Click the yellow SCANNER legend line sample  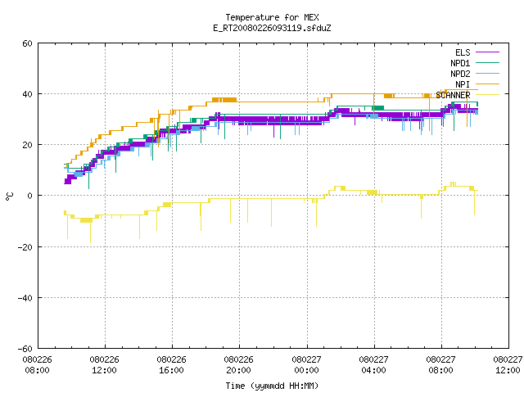click(x=487, y=95)
